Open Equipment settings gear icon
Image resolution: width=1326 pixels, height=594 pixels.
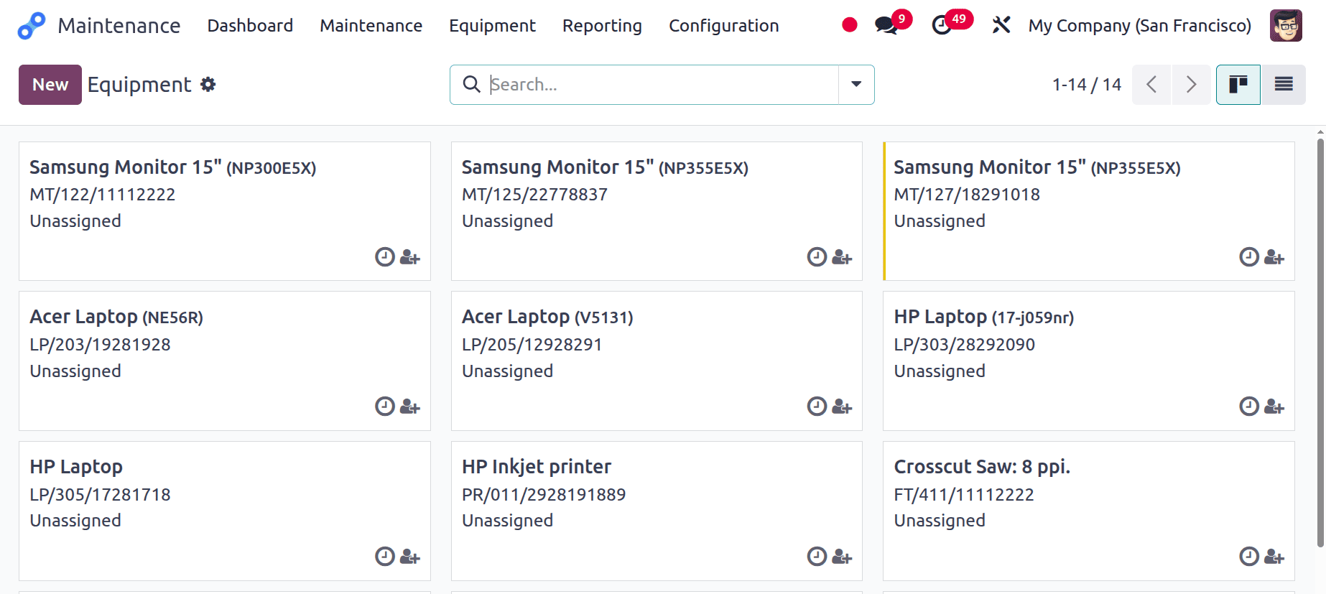(208, 85)
